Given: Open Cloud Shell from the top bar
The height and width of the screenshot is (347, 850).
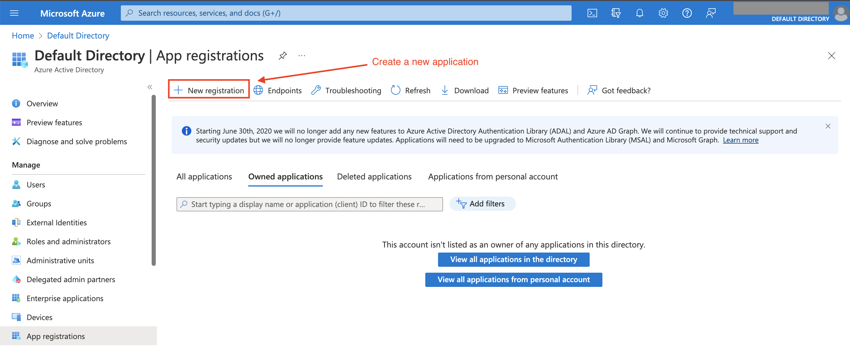Looking at the screenshot, I should pos(592,13).
